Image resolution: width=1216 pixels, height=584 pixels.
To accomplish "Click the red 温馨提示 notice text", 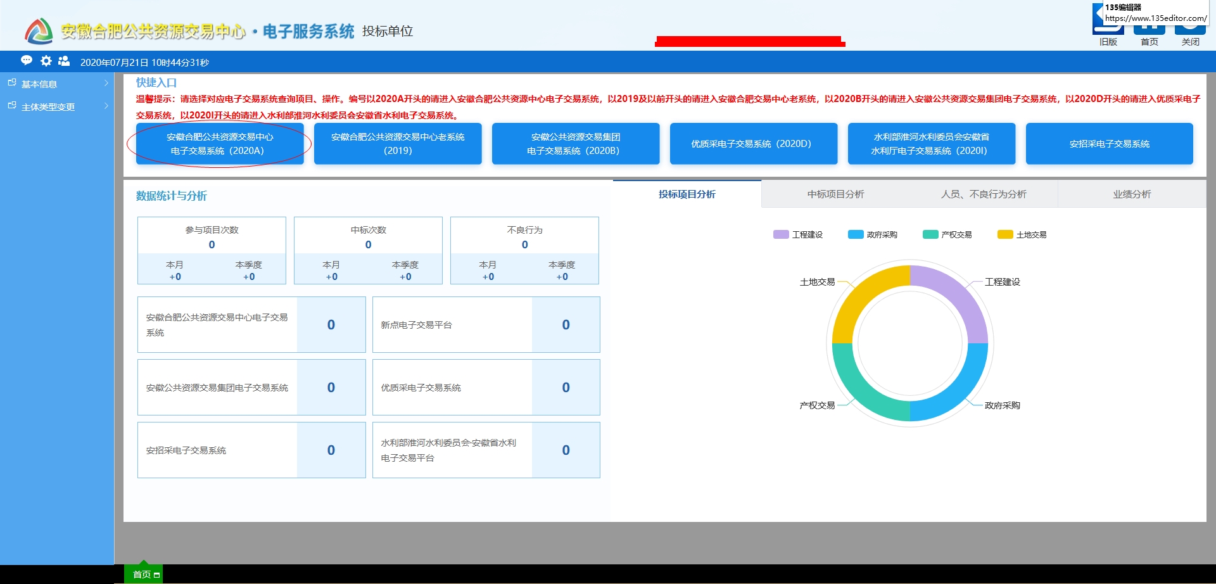I will [x=668, y=107].
